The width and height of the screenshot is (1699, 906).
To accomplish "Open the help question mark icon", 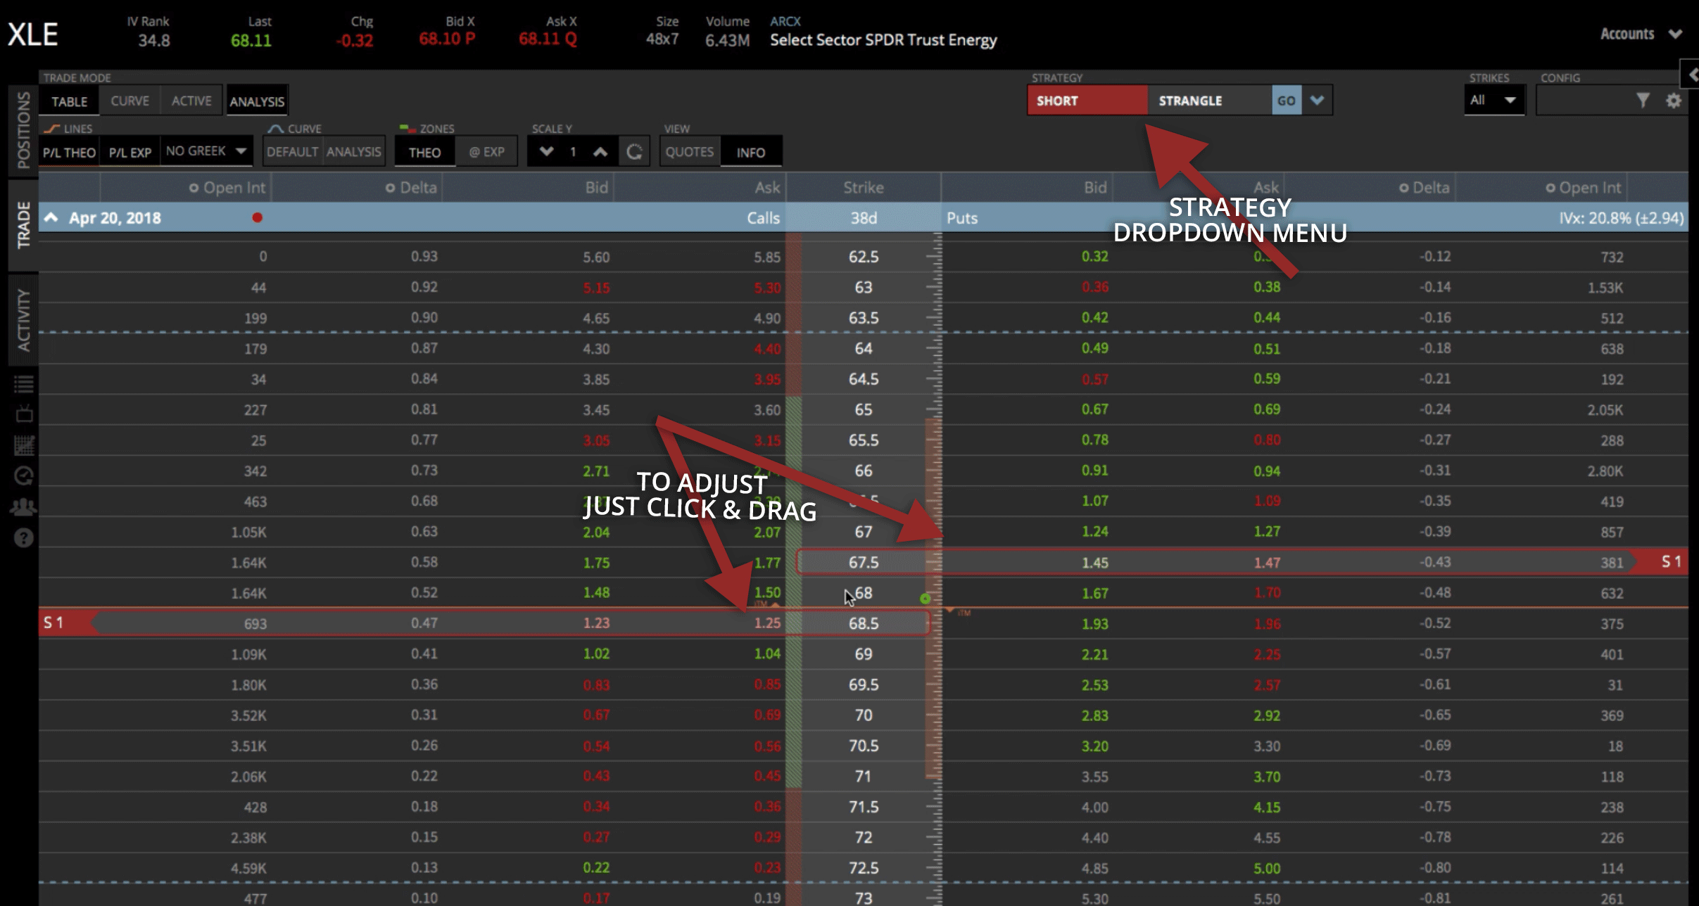I will click(x=24, y=538).
